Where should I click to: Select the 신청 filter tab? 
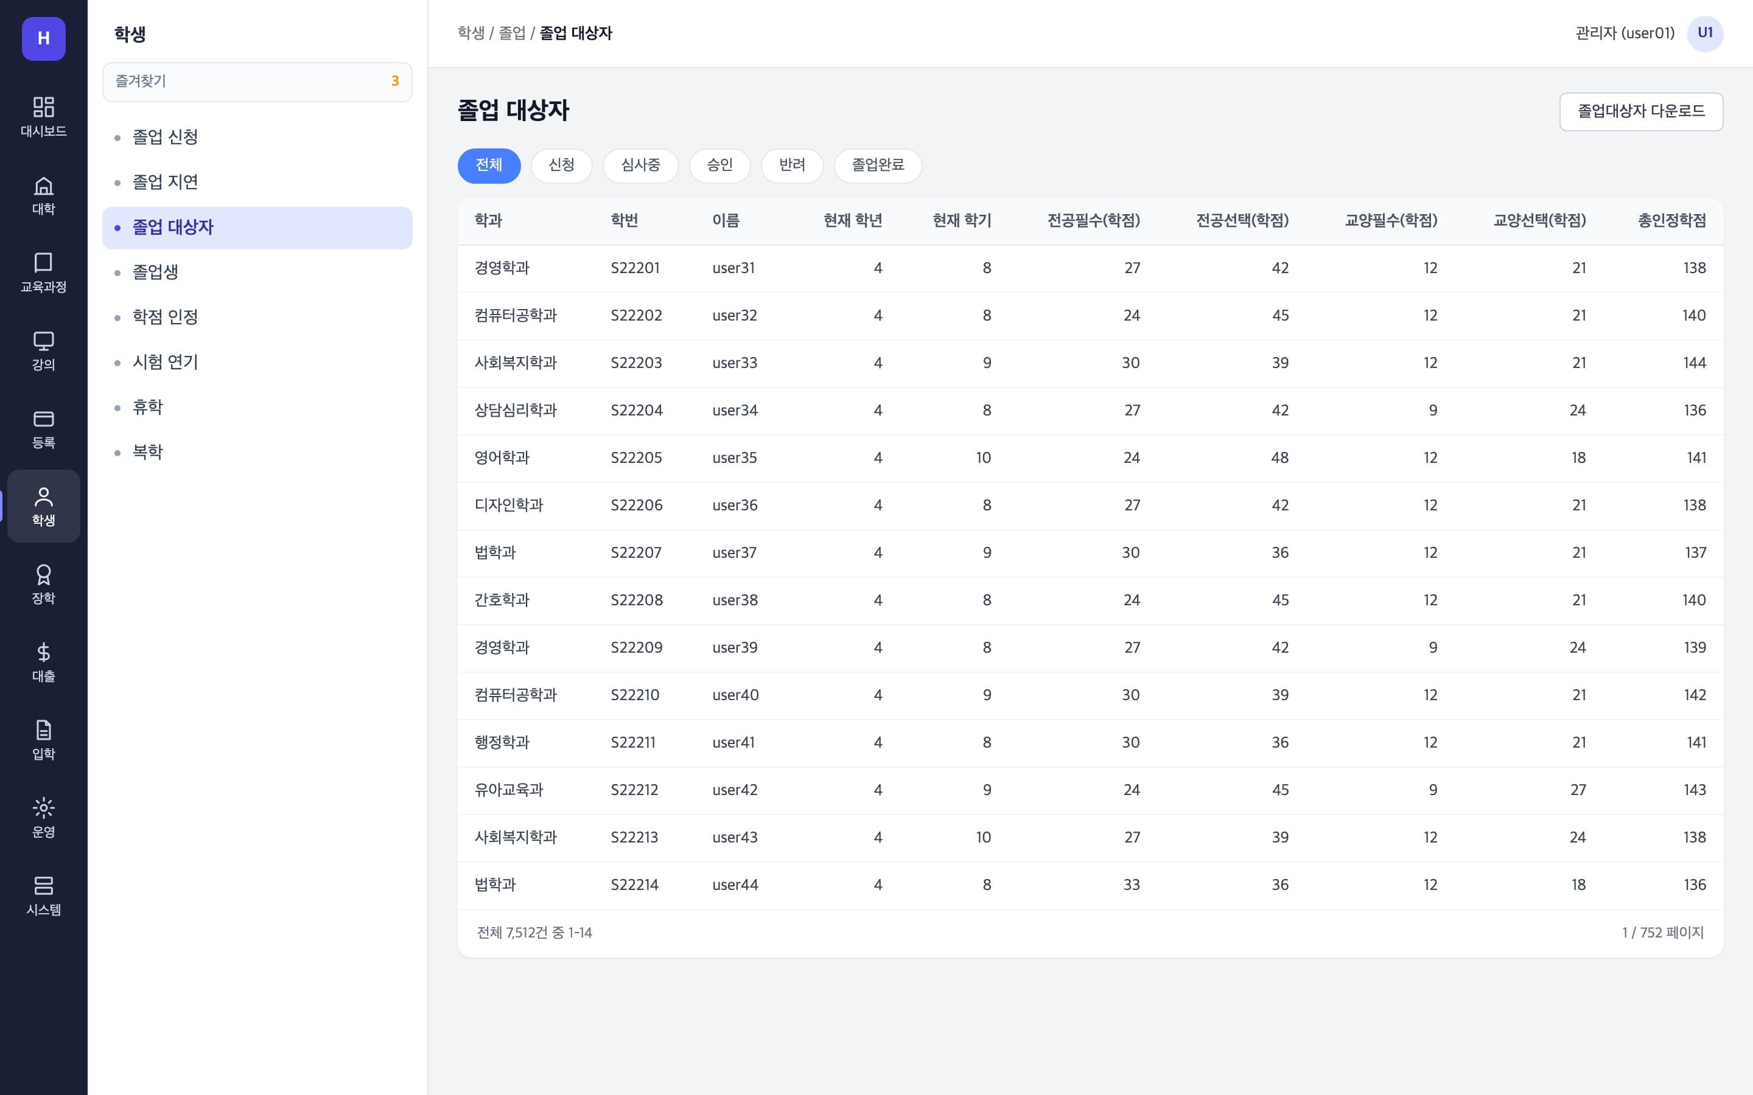pos(561,165)
